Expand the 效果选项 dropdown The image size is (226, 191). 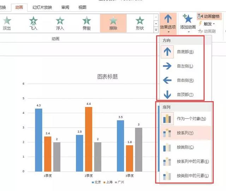tap(168, 24)
